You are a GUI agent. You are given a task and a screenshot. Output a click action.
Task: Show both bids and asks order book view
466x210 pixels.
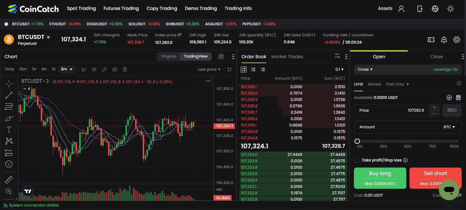click(244, 69)
